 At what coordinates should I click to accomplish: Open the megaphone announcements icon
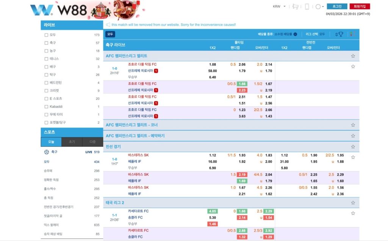[x=295, y=6]
